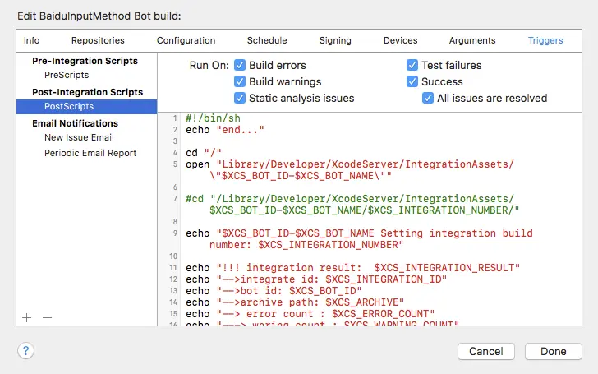Select the Triggers tab
598x374 pixels.
(545, 40)
